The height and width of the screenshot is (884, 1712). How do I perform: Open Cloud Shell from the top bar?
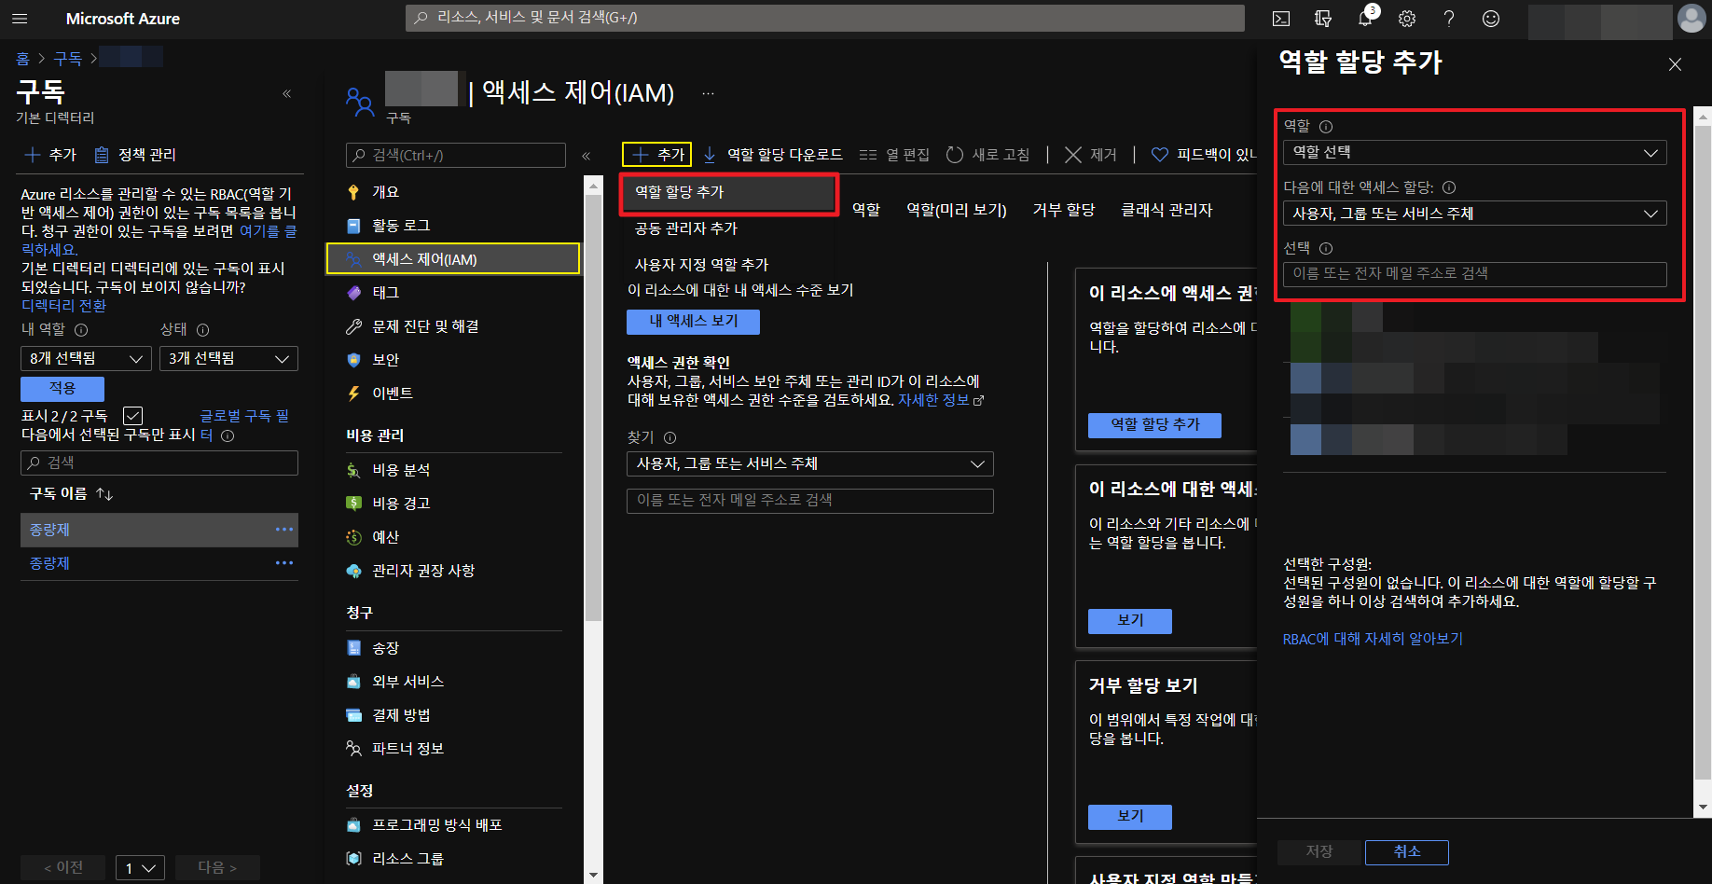tap(1281, 19)
